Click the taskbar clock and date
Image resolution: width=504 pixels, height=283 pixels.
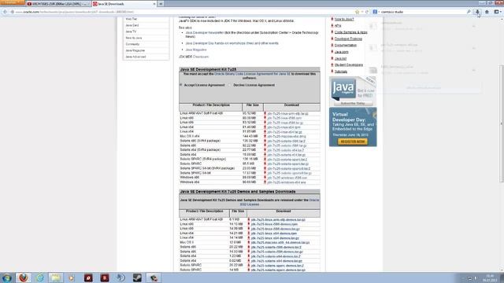coord(490,277)
